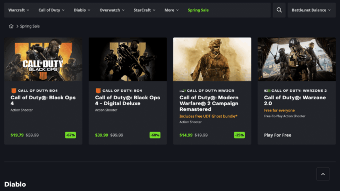The width and height of the screenshot is (340, 191).
Task: Click the struck-through $99.99 price
Action: [x=117, y=135]
